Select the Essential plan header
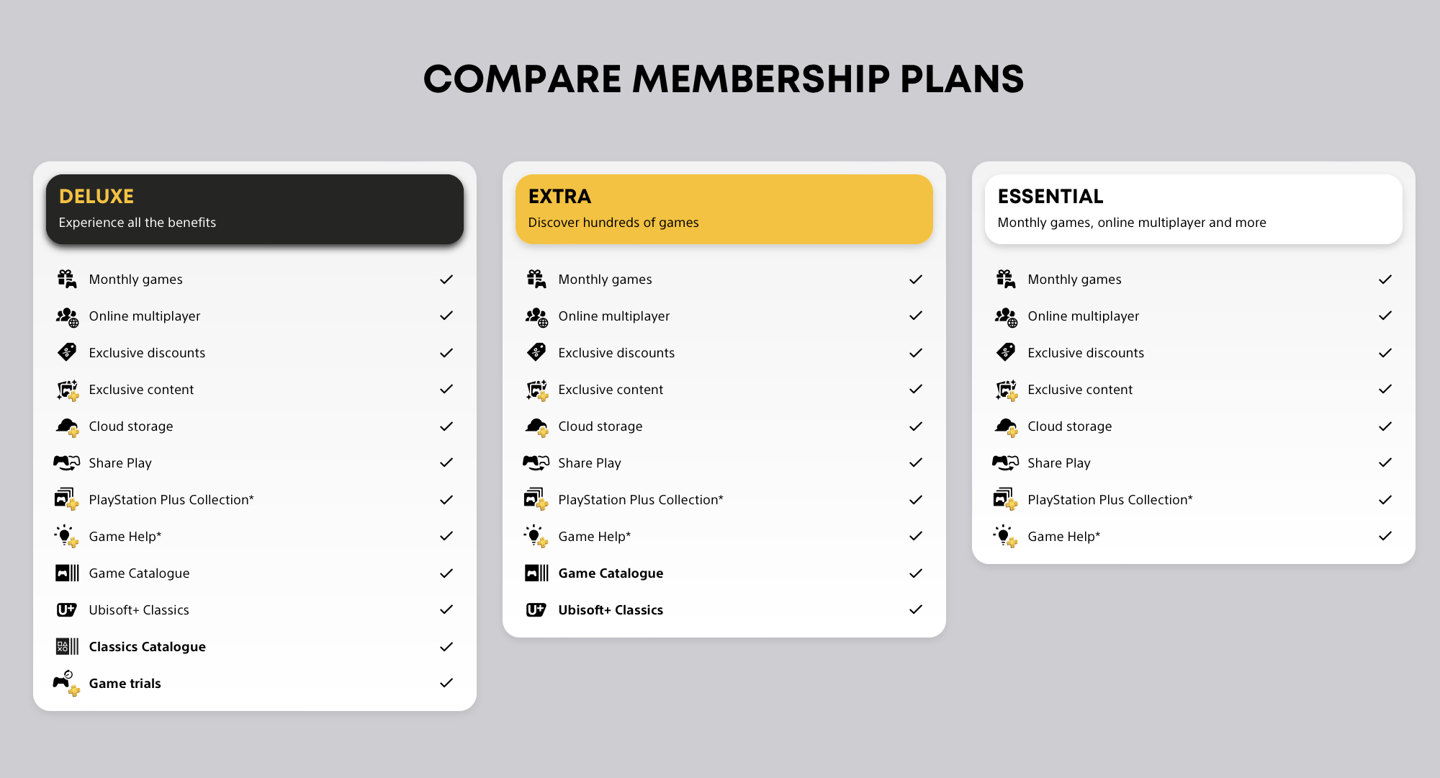Viewport: 1440px width, 778px height. (1194, 209)
